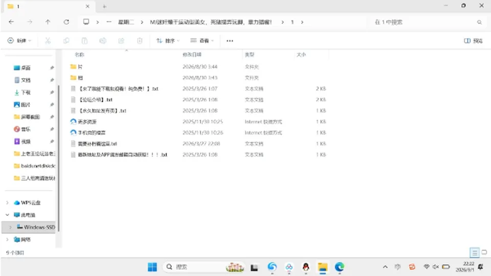Image resolution: width=491 pixels, height=276 pixels.
Task: Close the tab named 1
Action: tap(87, 6)
